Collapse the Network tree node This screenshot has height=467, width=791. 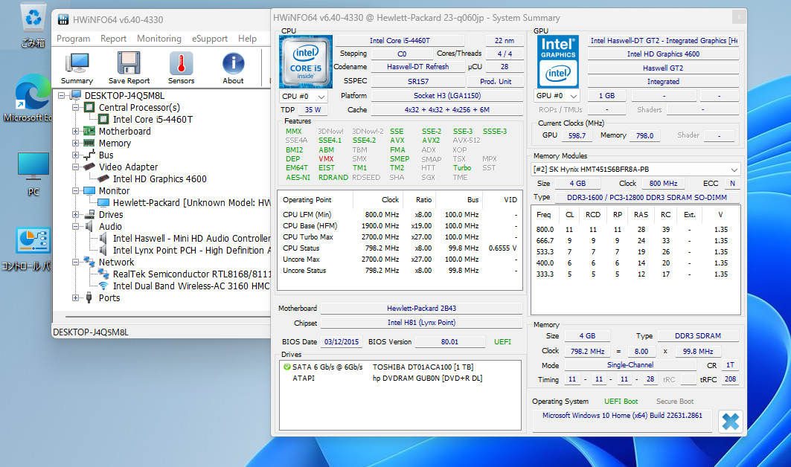pos(76,263)
